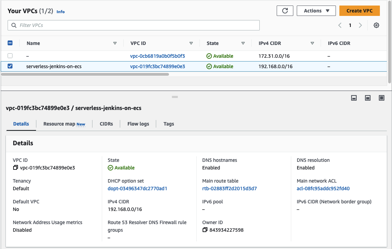Copy the Owner ID with copy icon
The image size is (392, 249).
click(205, 230)
